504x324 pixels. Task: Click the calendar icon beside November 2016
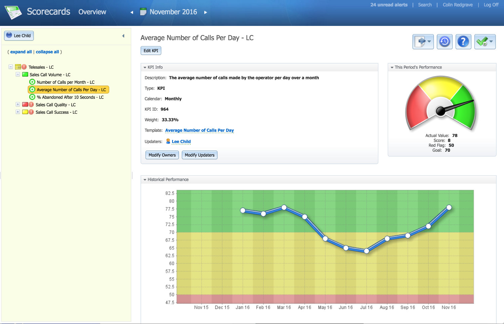tap(143, 12)
